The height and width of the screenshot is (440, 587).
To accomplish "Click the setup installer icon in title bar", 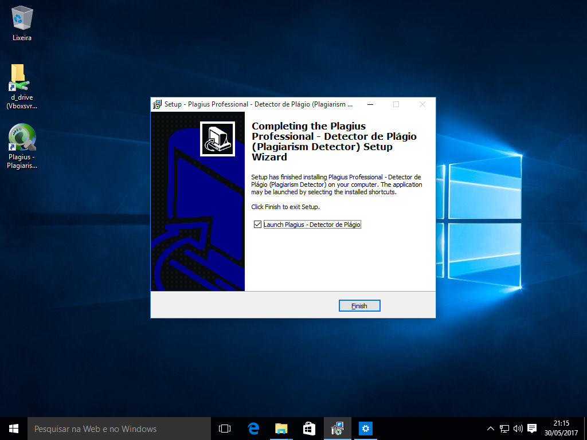I will (x=157, y=104).
